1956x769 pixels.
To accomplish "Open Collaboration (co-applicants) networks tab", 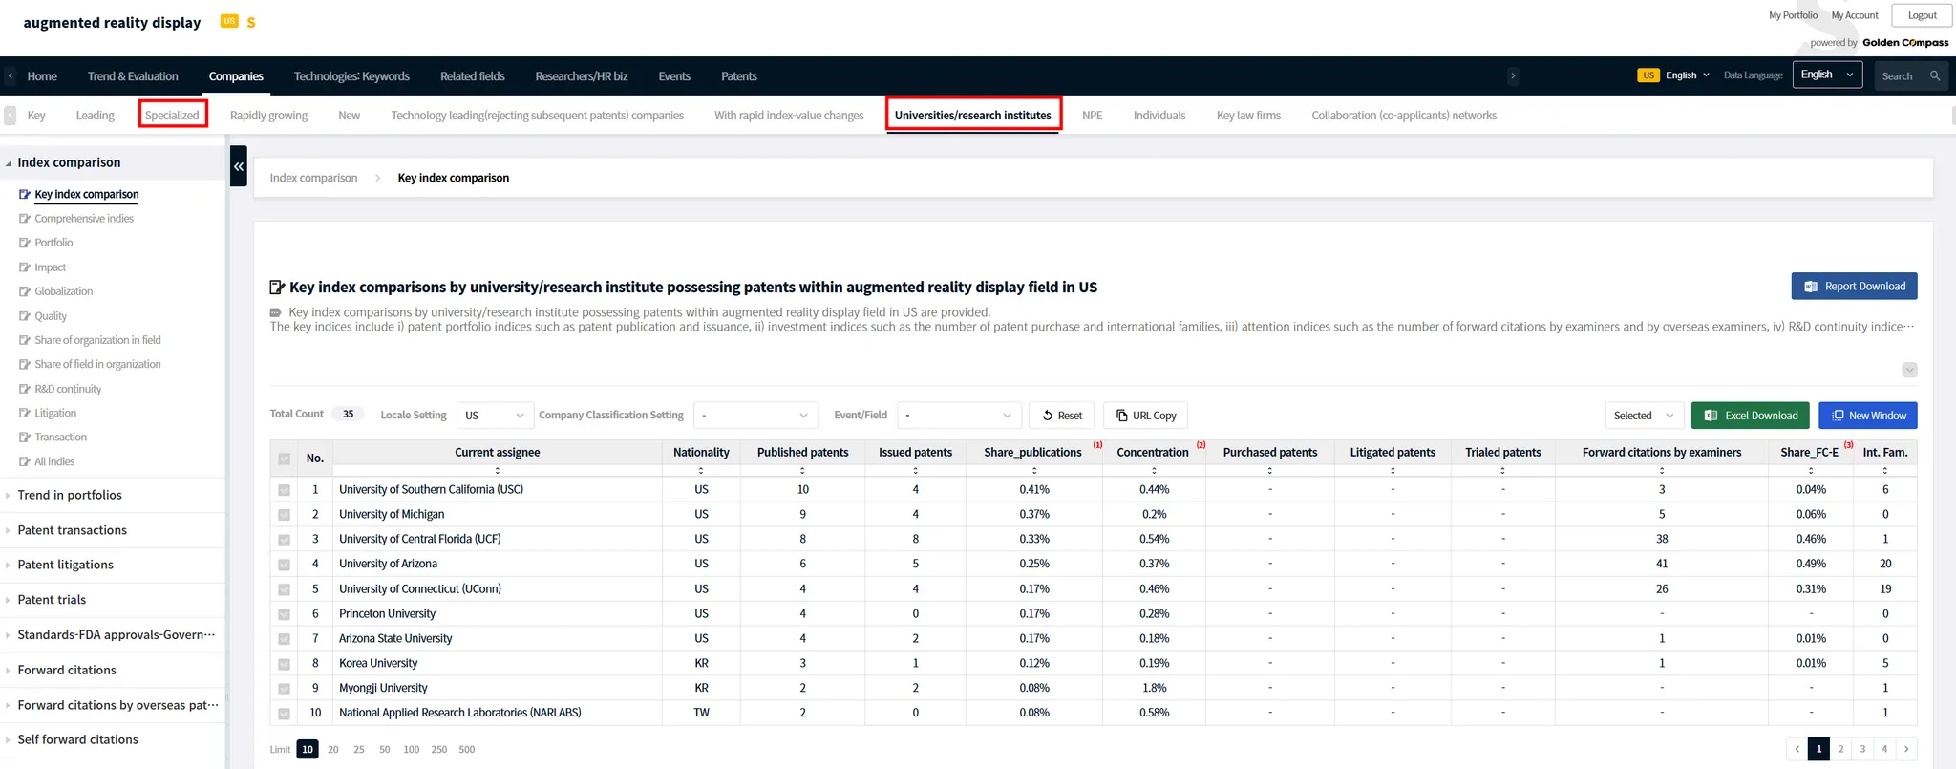I will click(x=1404, y=116).
